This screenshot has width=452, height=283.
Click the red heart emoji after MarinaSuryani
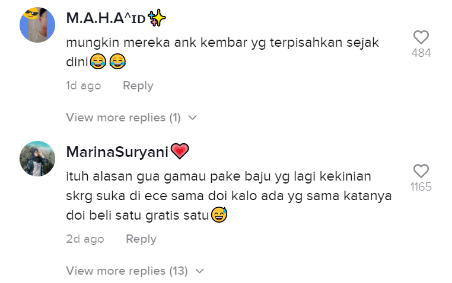(180, 152)
